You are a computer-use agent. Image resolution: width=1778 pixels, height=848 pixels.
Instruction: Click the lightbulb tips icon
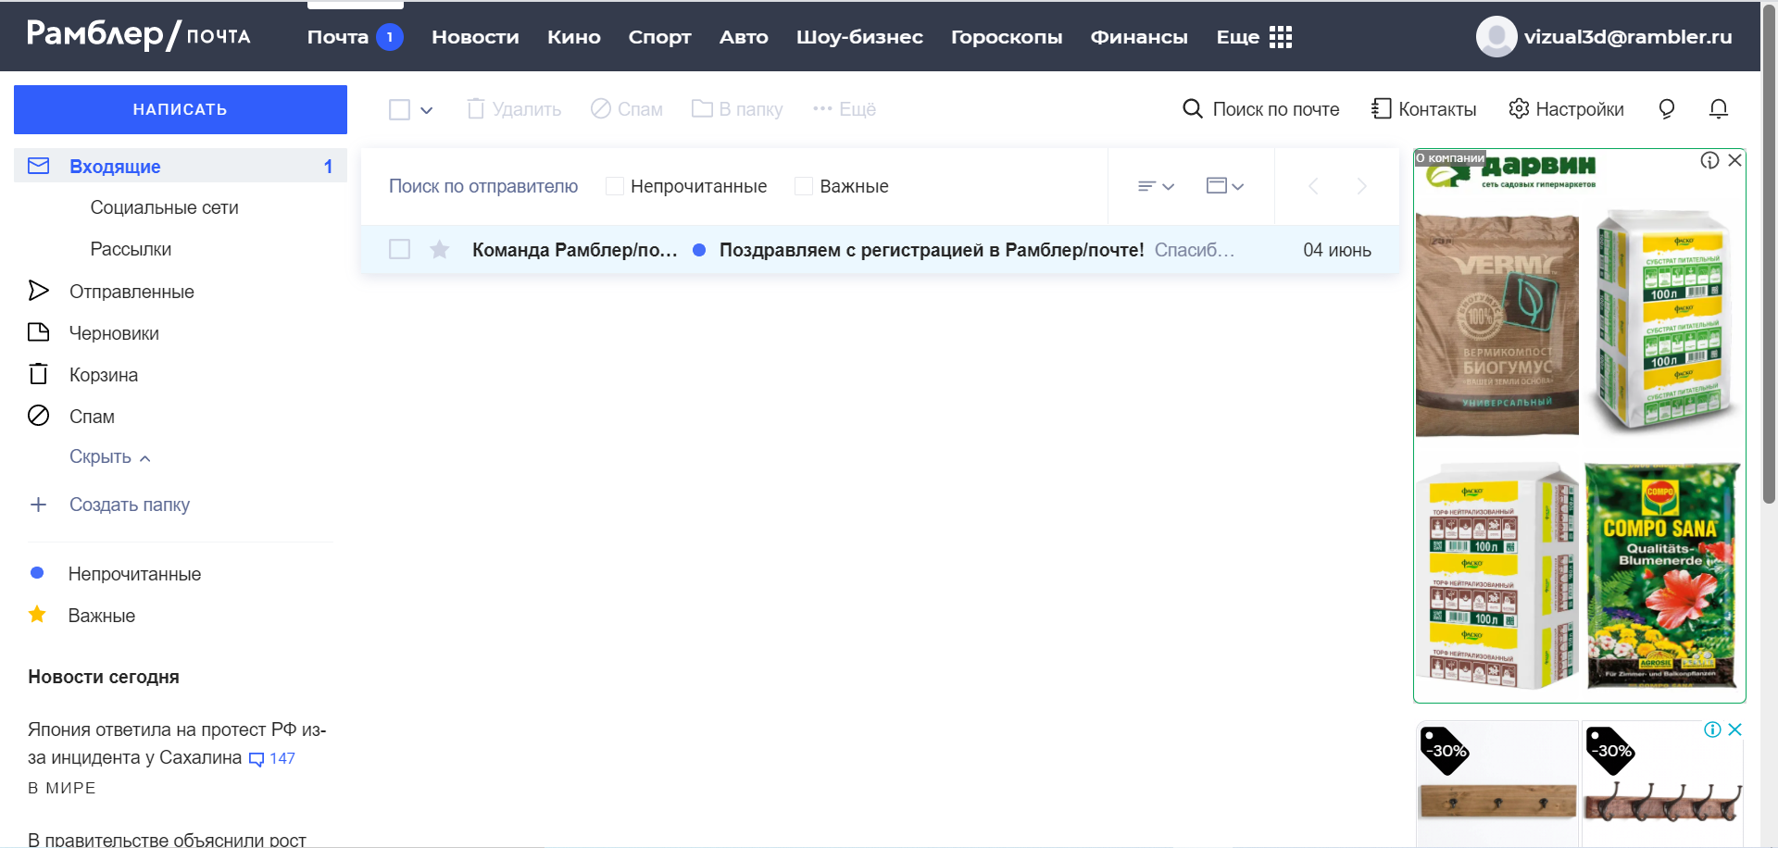(x=1666, y=109)
